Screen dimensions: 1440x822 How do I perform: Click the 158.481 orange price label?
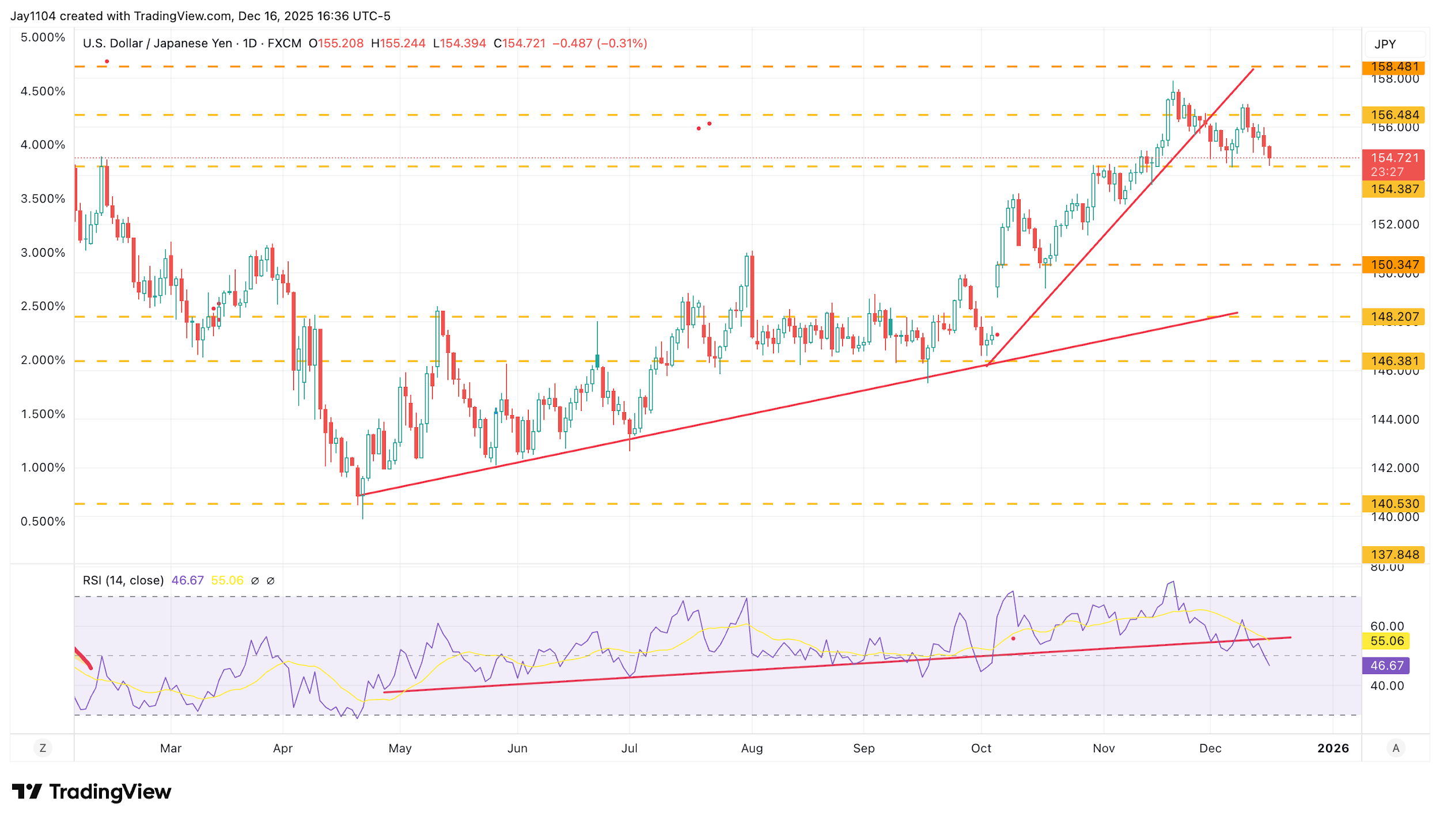(1393, 67)
